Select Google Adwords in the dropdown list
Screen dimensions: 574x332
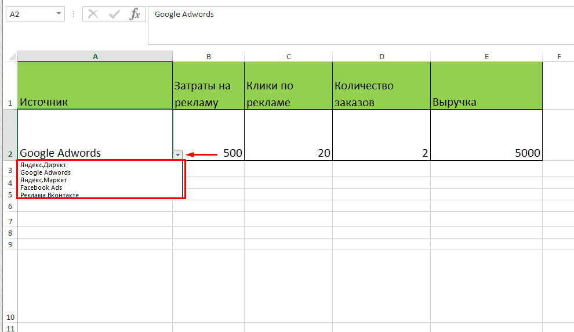[45, 172]
